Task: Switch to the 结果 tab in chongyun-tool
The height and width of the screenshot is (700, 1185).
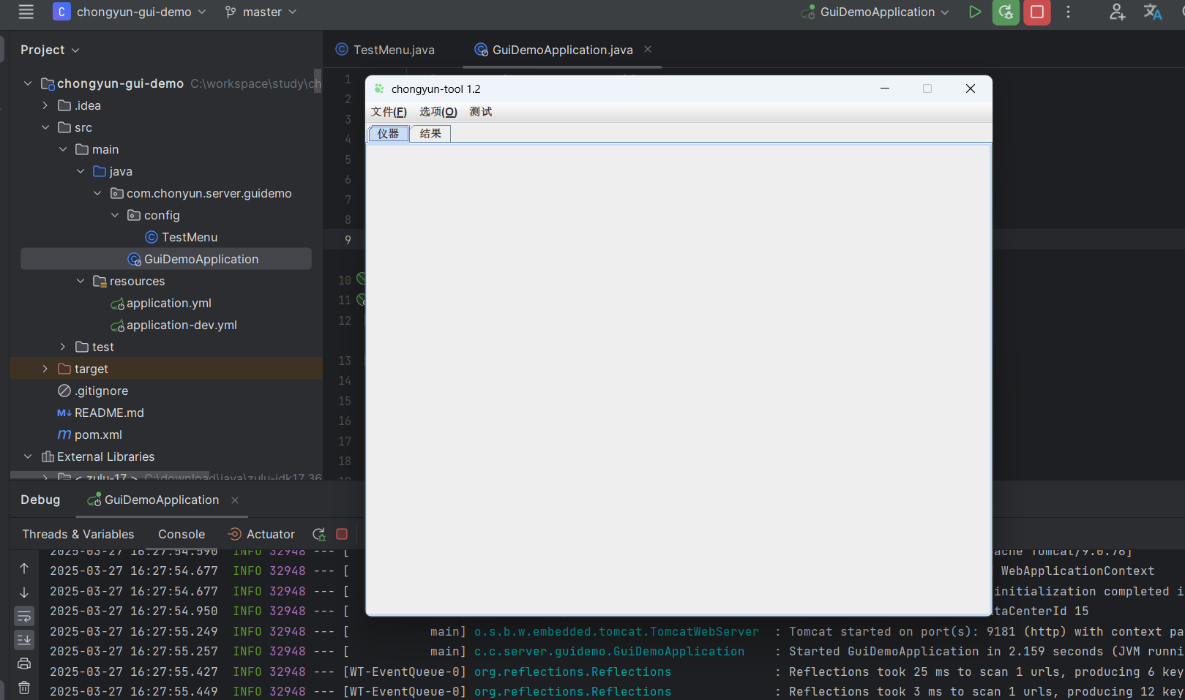Action: [430, 133]
